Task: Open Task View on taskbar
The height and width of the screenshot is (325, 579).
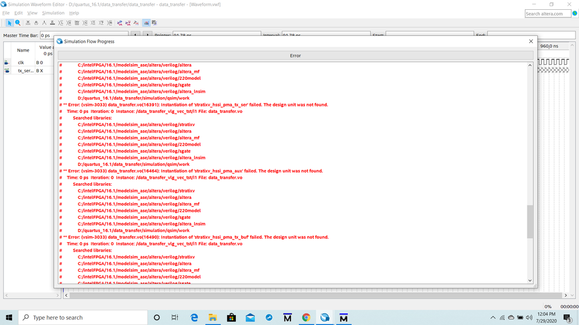Action: [x=174, y=317]
